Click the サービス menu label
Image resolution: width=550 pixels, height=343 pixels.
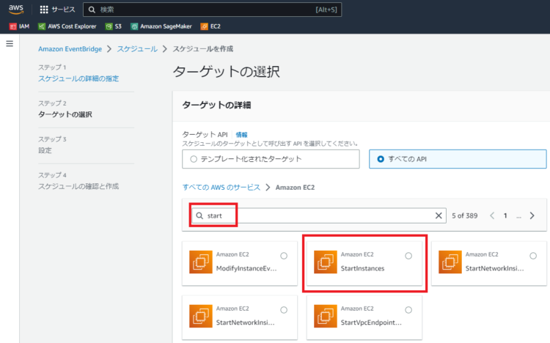click(x=64, y=10)
